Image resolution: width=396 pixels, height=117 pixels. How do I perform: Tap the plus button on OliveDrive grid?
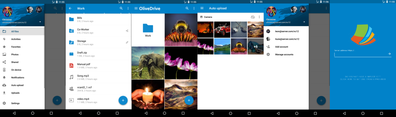point(189,100)
